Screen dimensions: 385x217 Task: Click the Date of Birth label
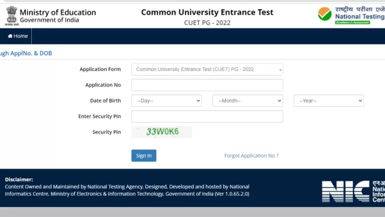pyautogui.click(x=106, y=100)
